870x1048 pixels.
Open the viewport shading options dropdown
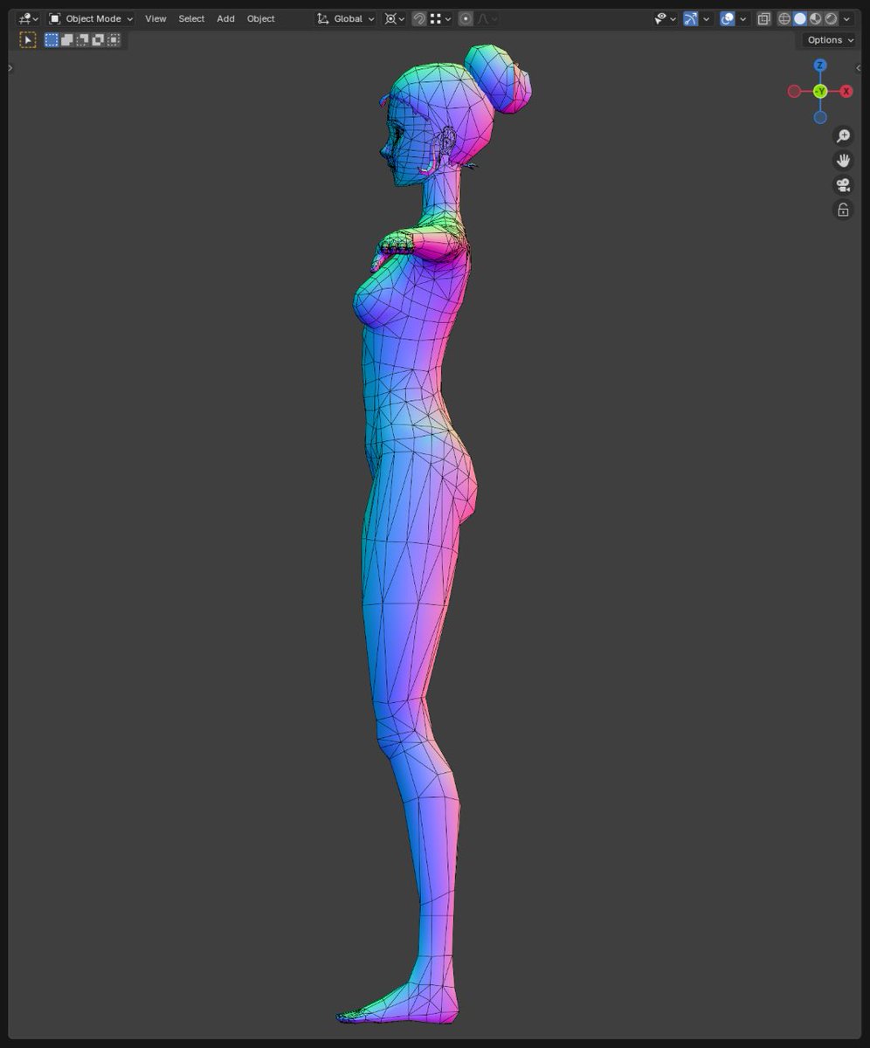pos(846,18)
